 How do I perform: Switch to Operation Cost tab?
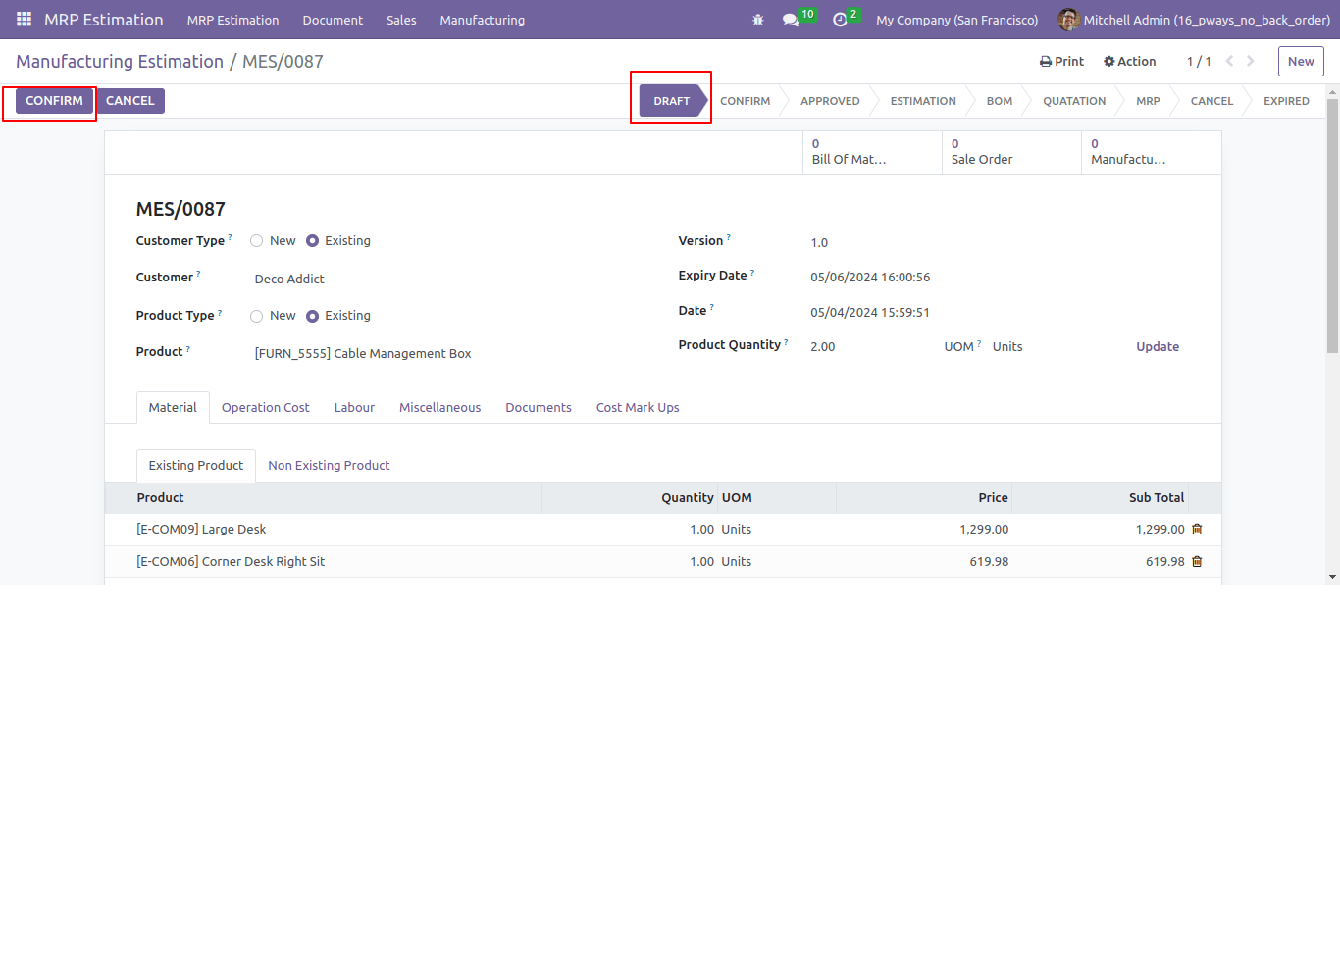(265, 408)
